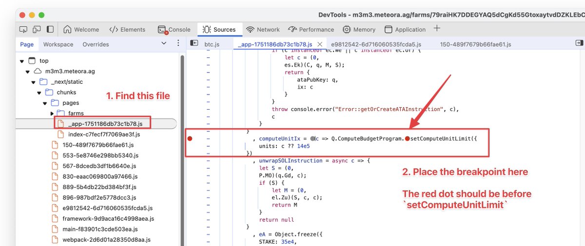Open 896-987bdf2e5778dcc3.js file
The height and width of the screenshot is (246, 585).
click(99, 197)
